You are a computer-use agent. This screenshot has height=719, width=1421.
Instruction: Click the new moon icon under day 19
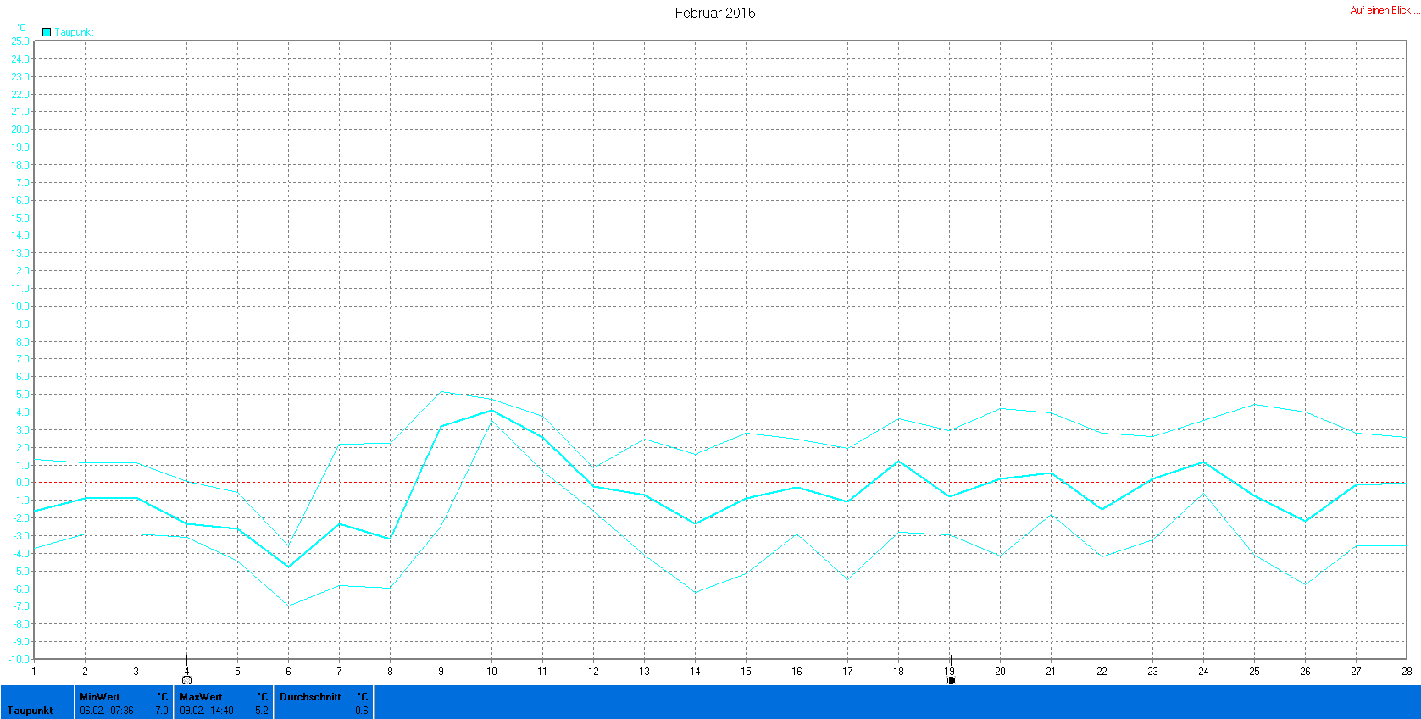951,680
